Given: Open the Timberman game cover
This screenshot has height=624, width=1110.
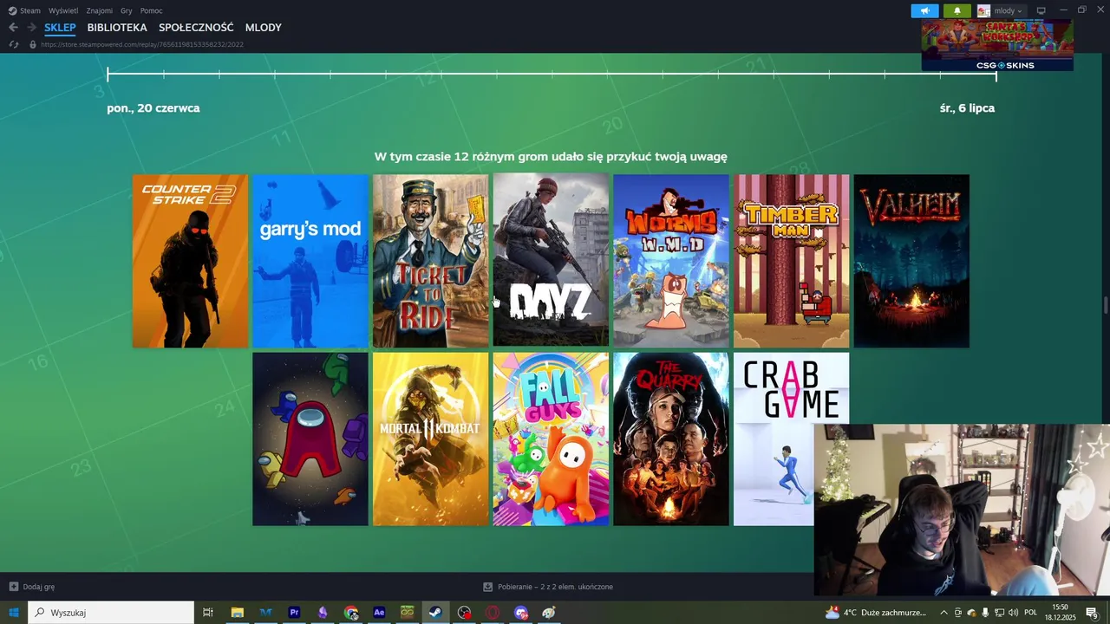Looking at the screenshot, I should pyautogui.click(x=791, y=261).
